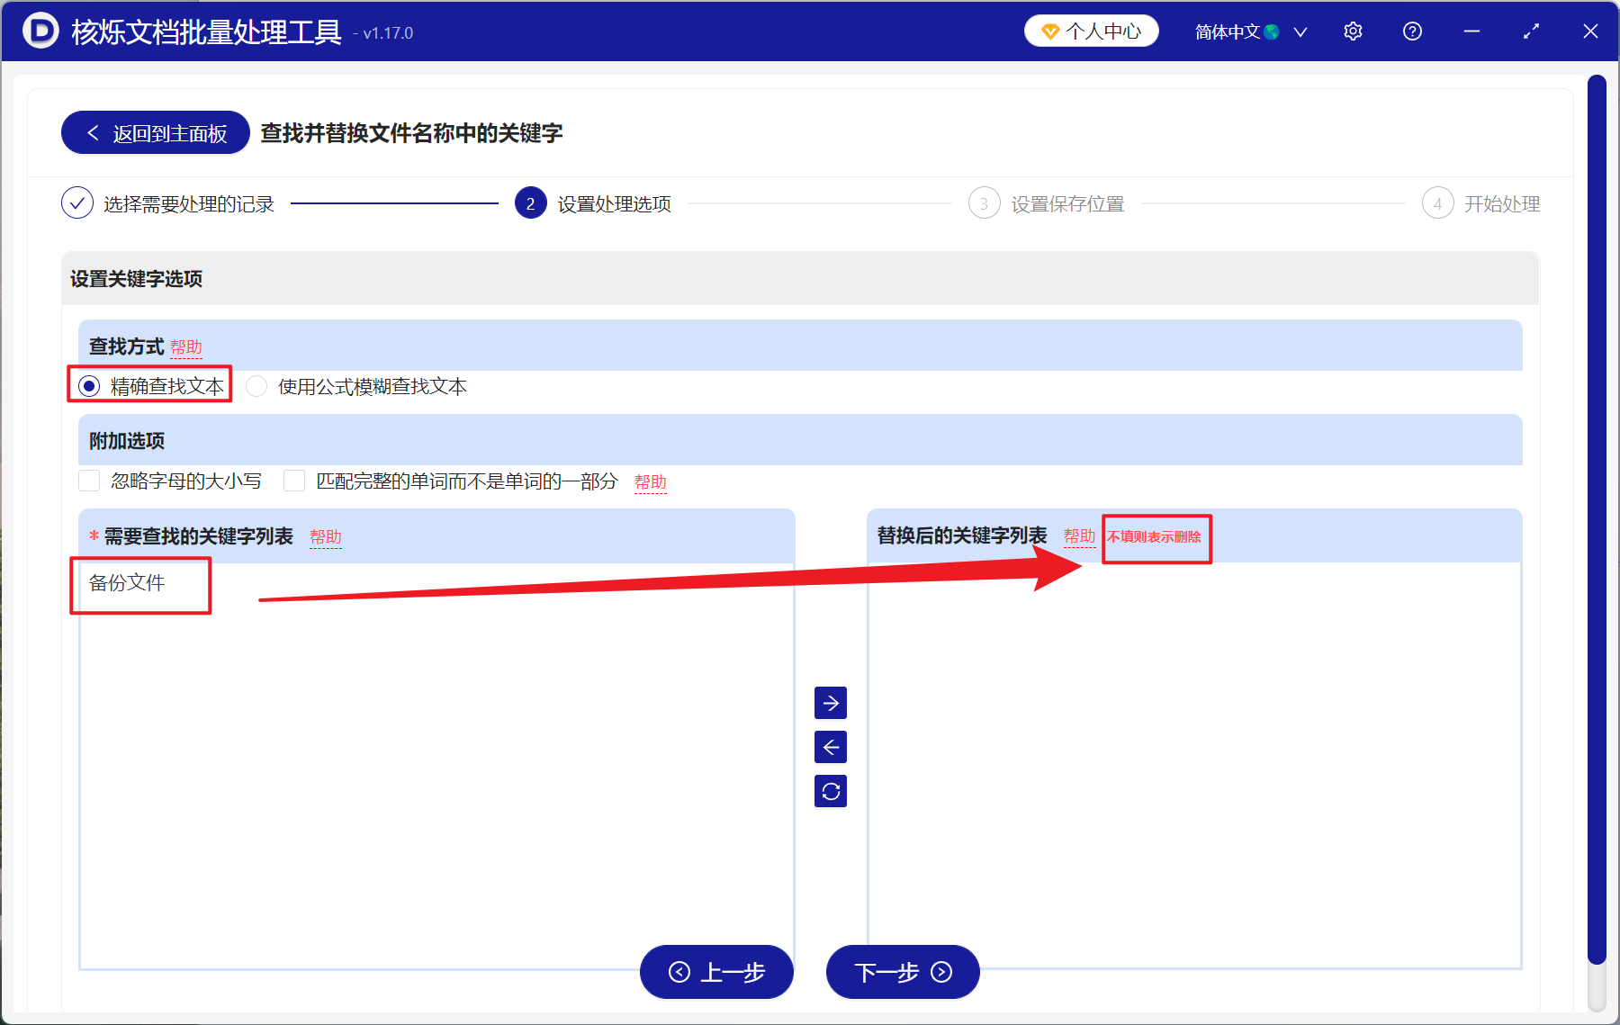Click the checkmark icon on step one
1620x1025 pixels.
(x=77, y=203)
